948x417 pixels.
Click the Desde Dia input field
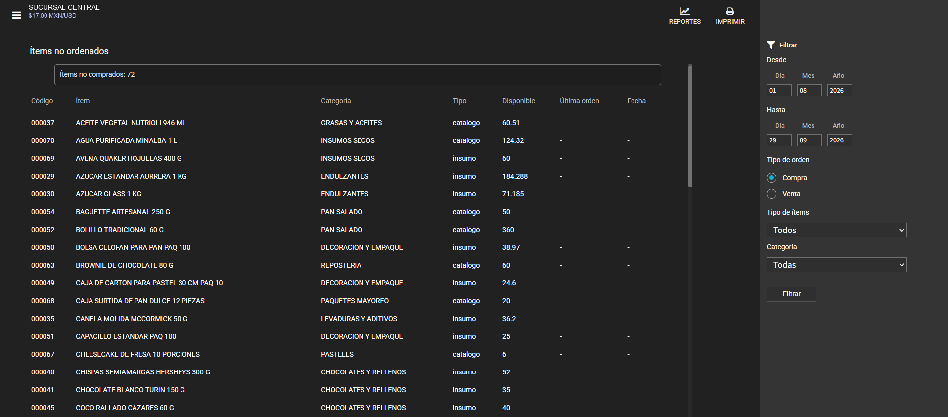point(779,91)
